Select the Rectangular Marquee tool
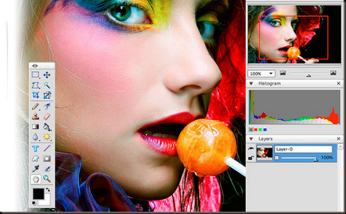The image size is (346, 214). 35,75
